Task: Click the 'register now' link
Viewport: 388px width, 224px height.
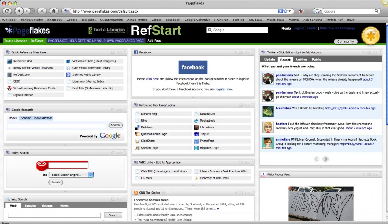Action: [x=224, y=89]
